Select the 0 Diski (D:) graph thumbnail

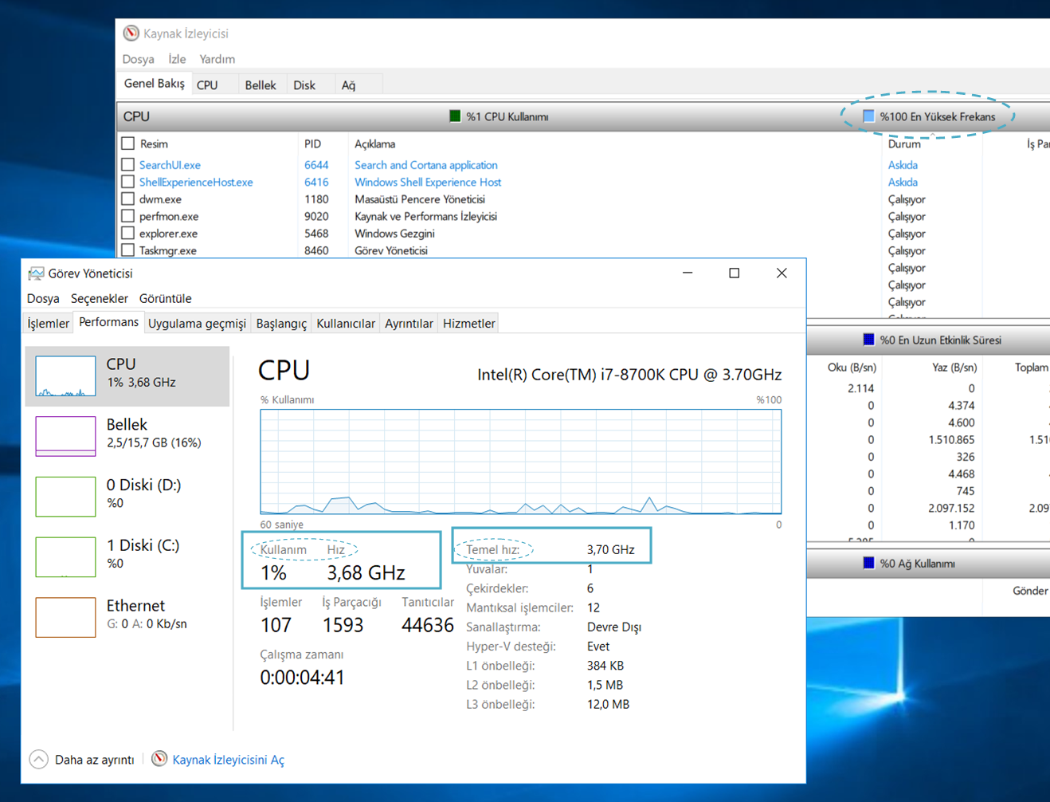[x=65, y=497]
